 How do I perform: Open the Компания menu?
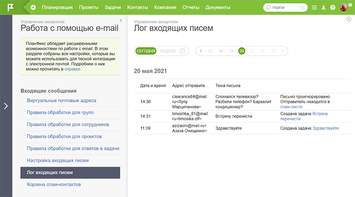[x=165, y=8]
